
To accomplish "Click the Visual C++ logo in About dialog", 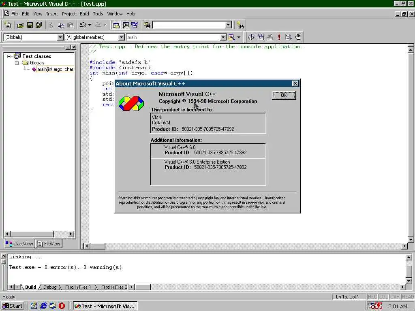I will click(131, 103).
